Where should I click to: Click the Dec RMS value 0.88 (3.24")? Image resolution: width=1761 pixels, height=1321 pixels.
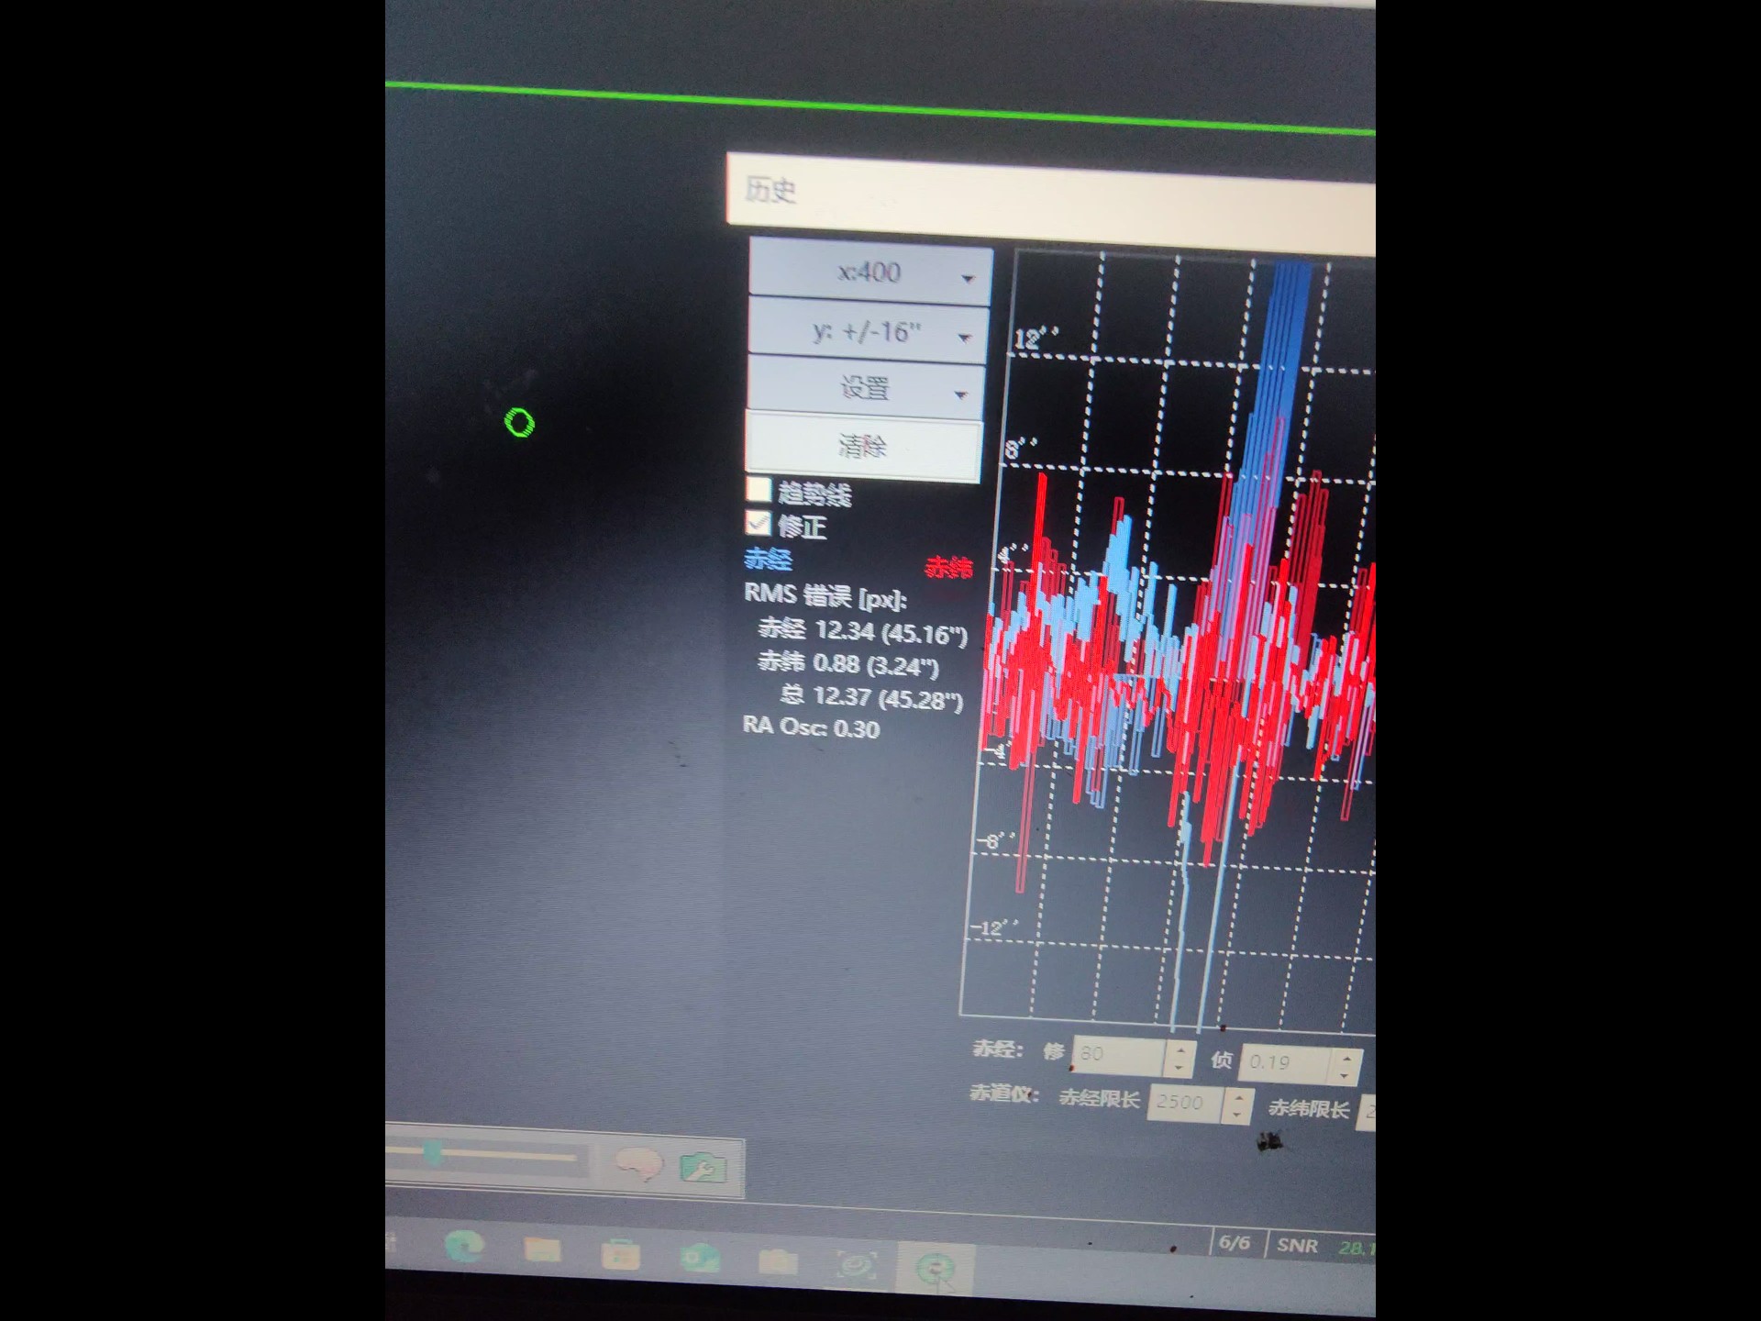point(876,664)
